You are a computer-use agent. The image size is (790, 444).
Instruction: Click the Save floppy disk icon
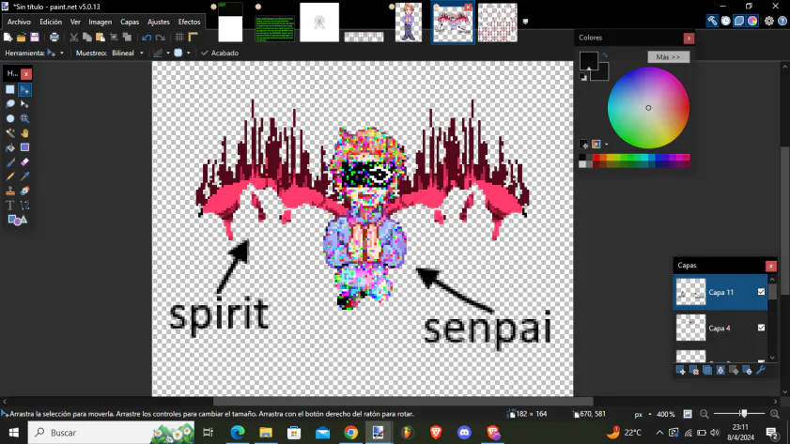click(x=35, y=38)
